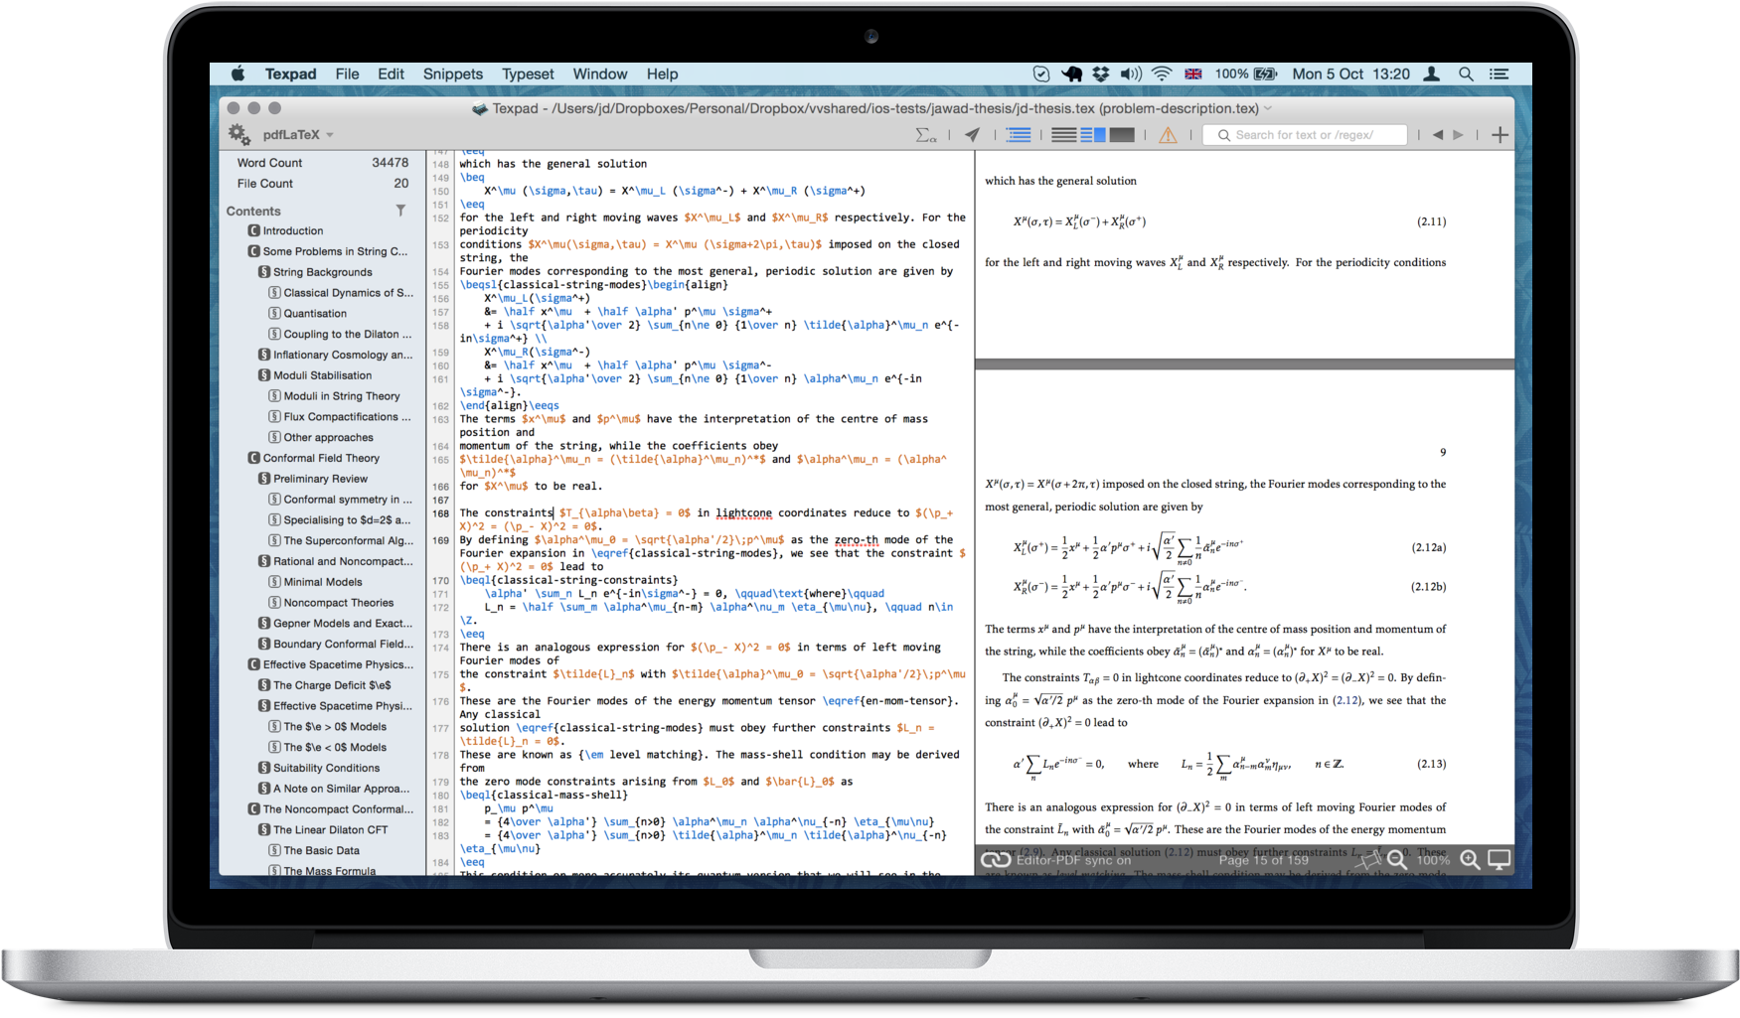Screen dimensions: 1740x1018
Task: Click the plus icon in toolbar
Action: pyautogui.click(x=1500, y=135)
